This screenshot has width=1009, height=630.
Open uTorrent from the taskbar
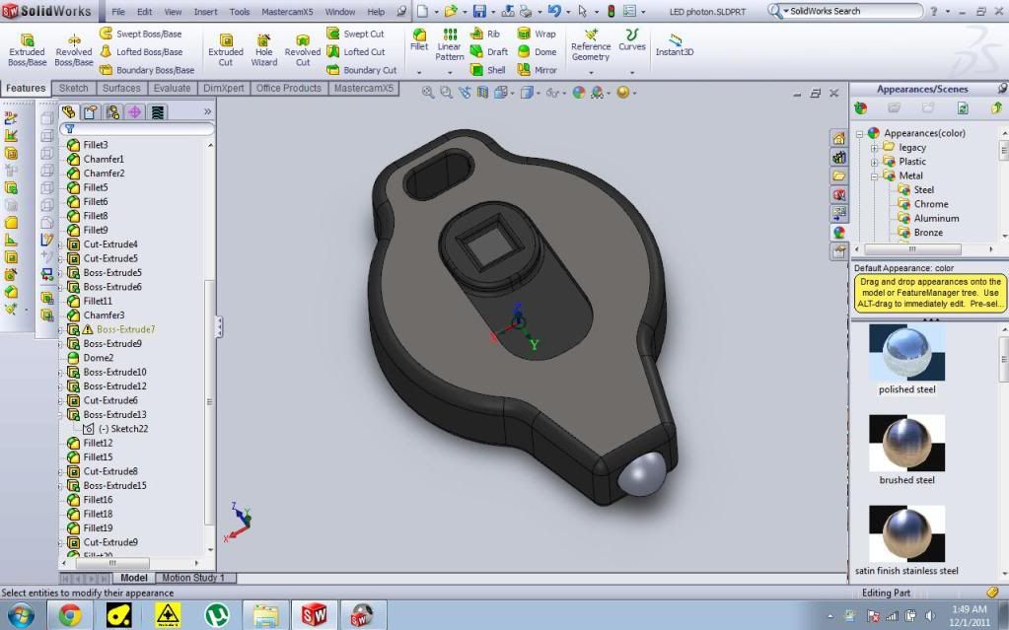pos(217,615)
